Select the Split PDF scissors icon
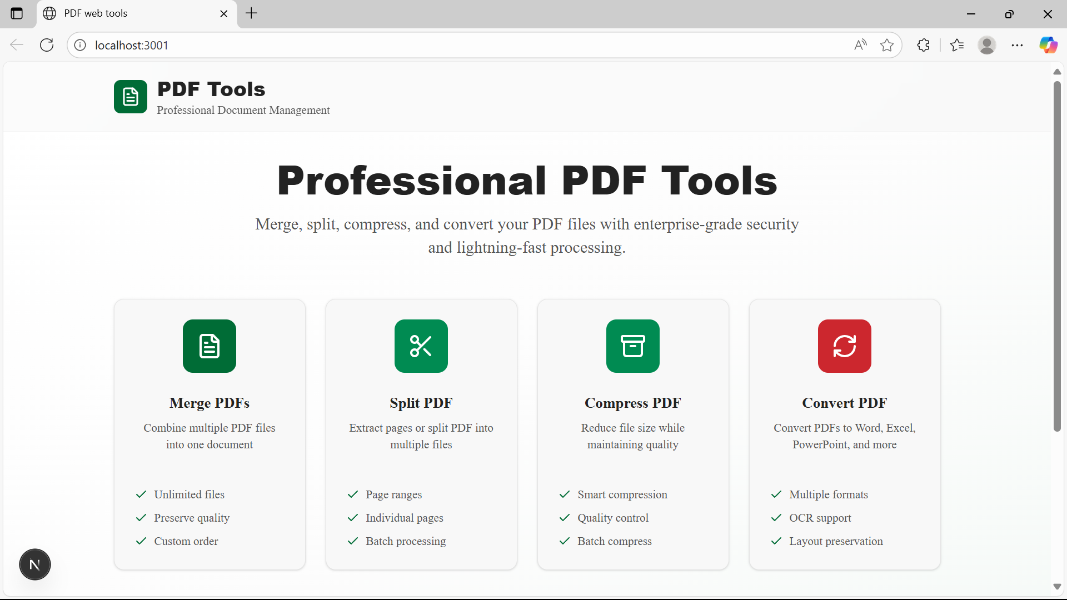Screen dimensions: 1067x600 (x=421, y=346)
